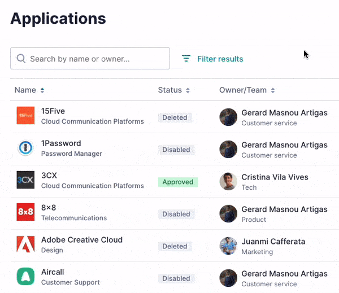Click the 8x8 app logo

click(x=25, y=212)
